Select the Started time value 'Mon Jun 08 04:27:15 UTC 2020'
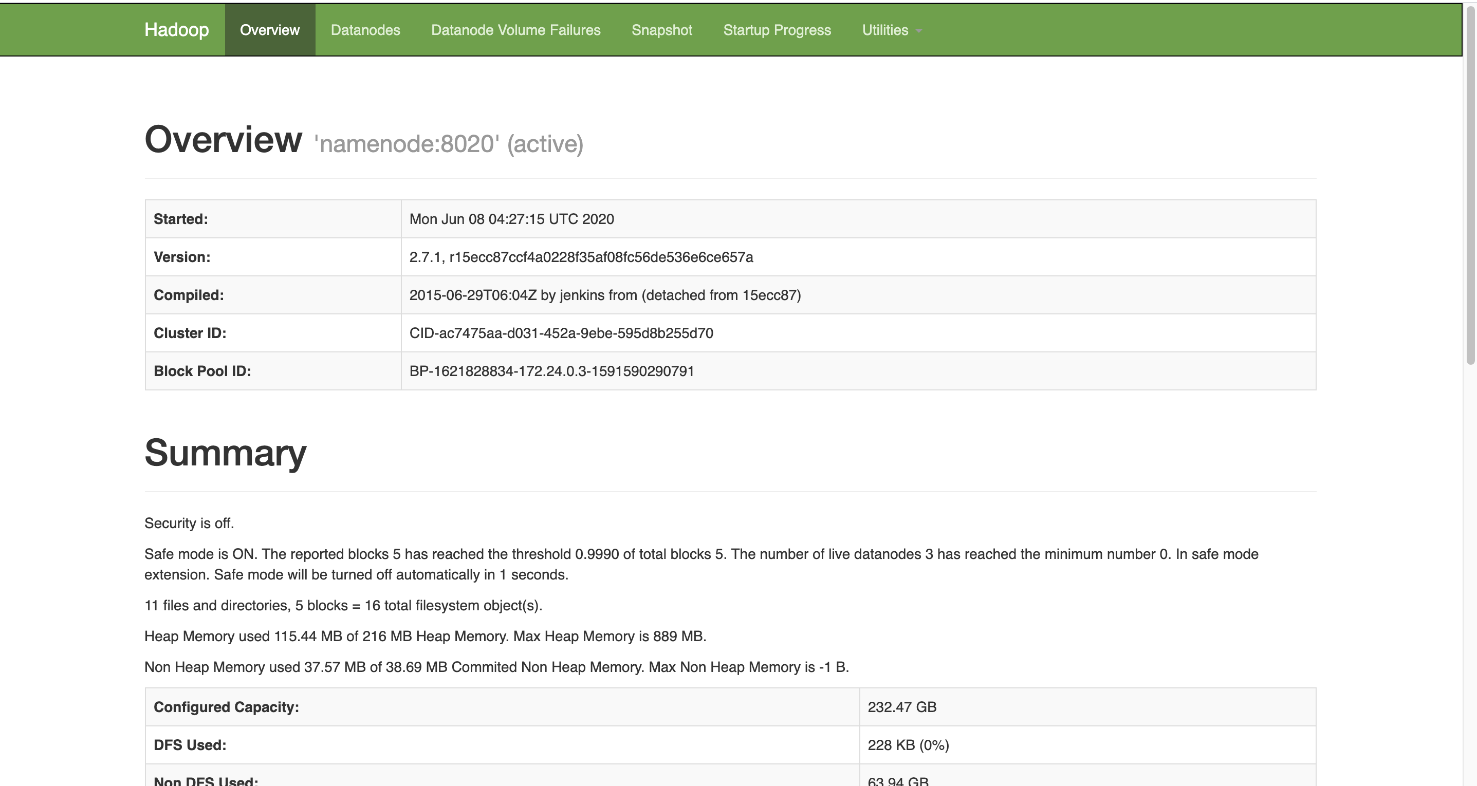Viewport: 1477px width, 786px height. click(511, 219)
